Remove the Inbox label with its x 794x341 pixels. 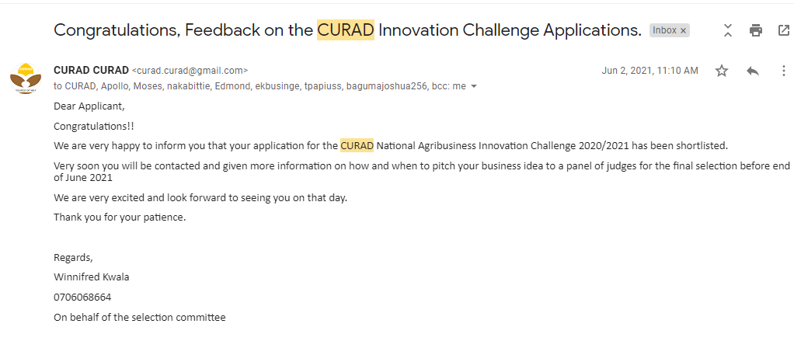pos(683,31)
